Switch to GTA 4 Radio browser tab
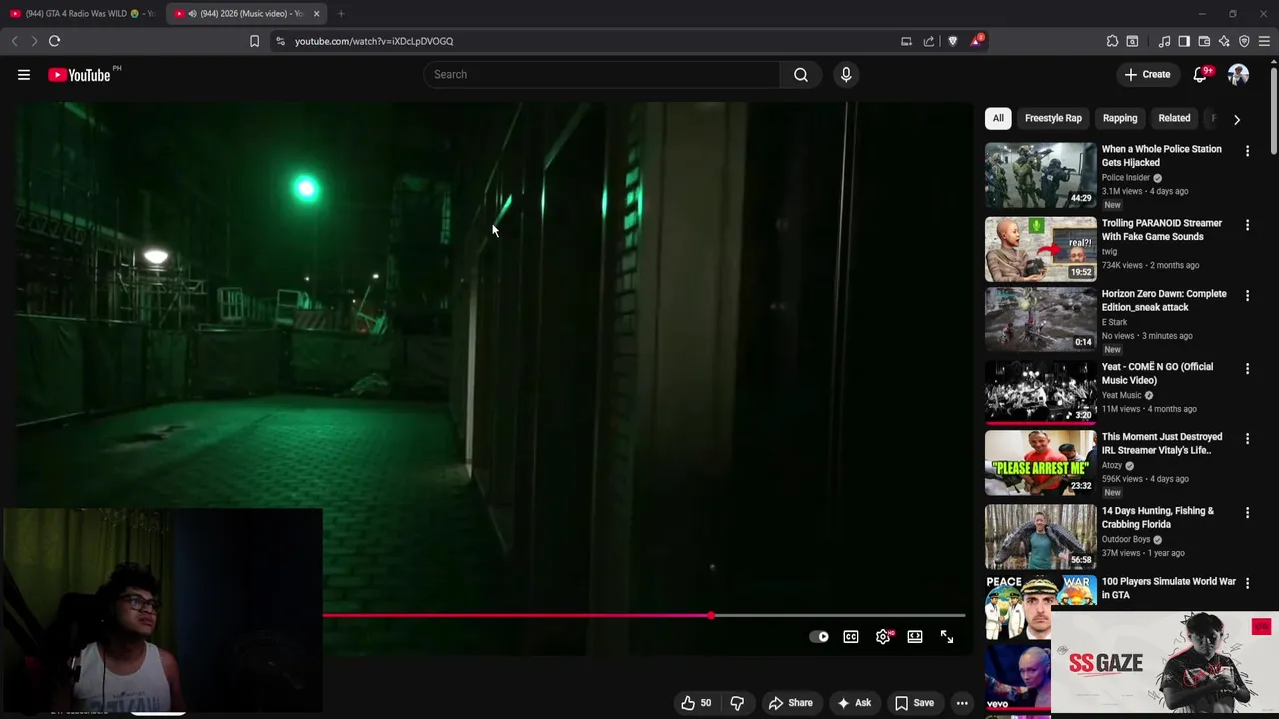 82,13
